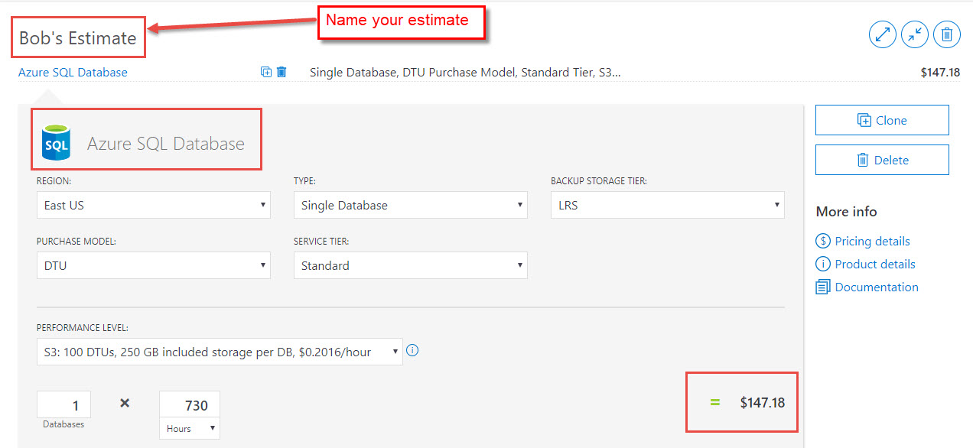The width and height of the screenshot is (973, 448).
Task: Open Service Tier dropdown showing Standard
Action: click(x=411, y=265)
